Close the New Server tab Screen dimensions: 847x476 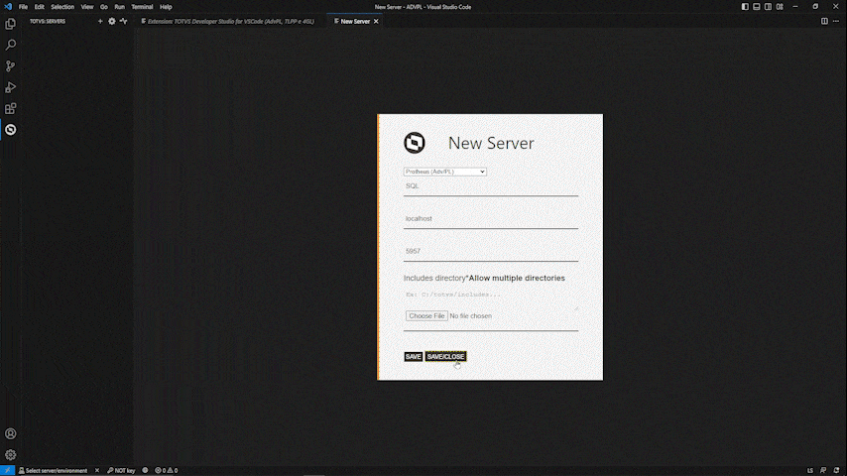(376, 21)
